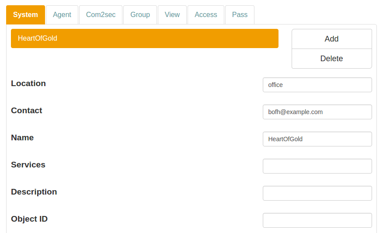Click the Contact field with bofh@example.com
Viewport: 383px width, 233px height.
[317, 112]
